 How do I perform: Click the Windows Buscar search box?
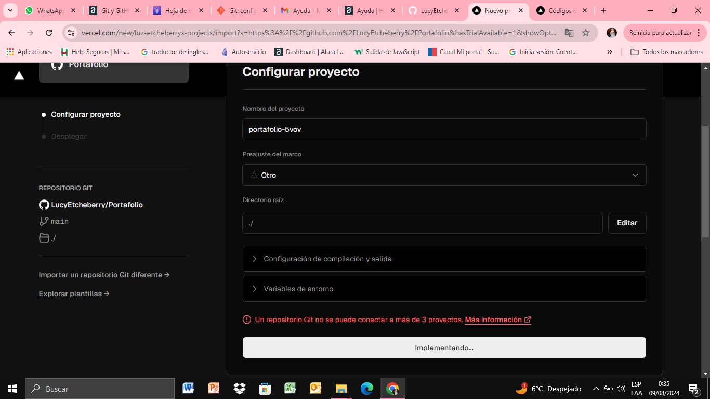pyautogui.click(x=100, y=389)
